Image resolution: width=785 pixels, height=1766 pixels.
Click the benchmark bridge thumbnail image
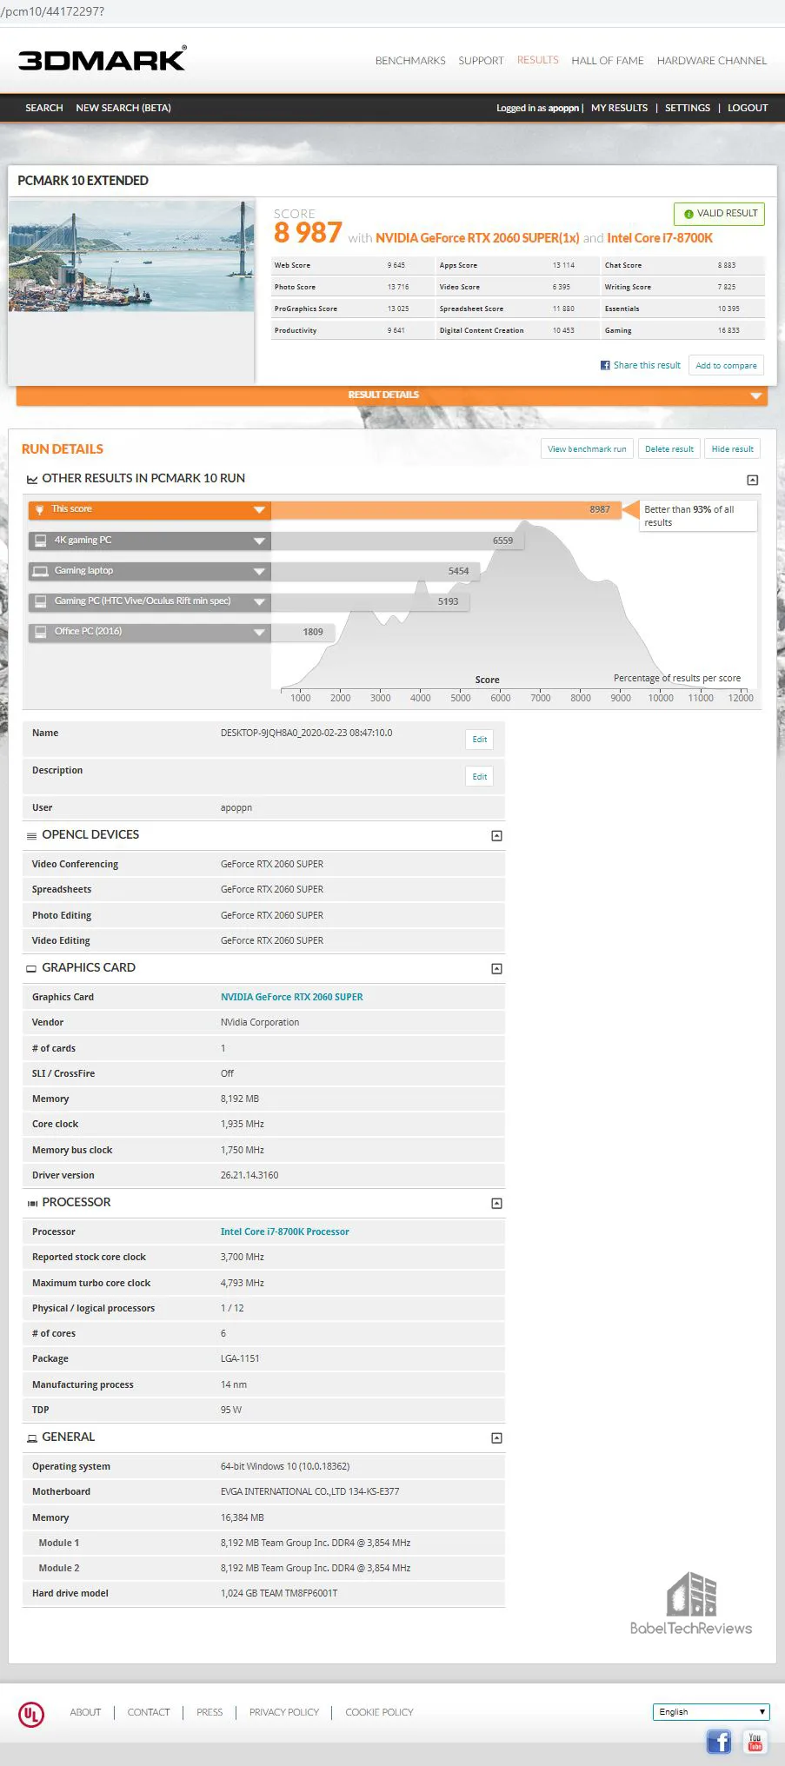[x=132, y=256]
